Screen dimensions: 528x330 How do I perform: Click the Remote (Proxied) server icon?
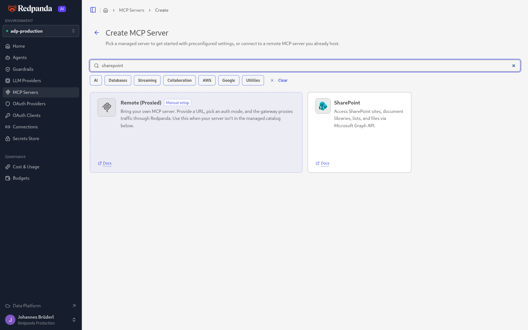coord(107,107)
